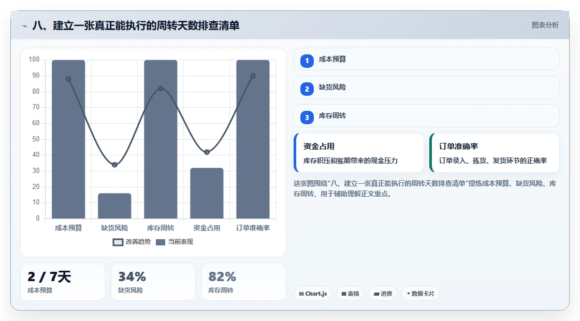The image size is (580, 321).
Task: Click the 订单准确率 x-axis label
Action: 253,228
